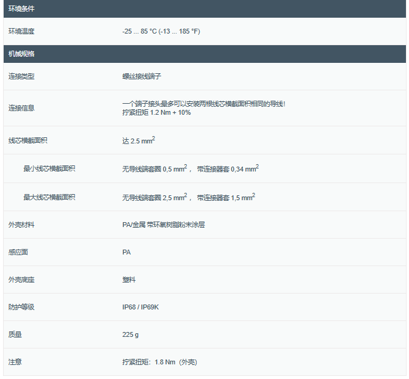Click the IP68 / IP69K protection rating
Screen dimensions: 409x379
coord(142,307)
